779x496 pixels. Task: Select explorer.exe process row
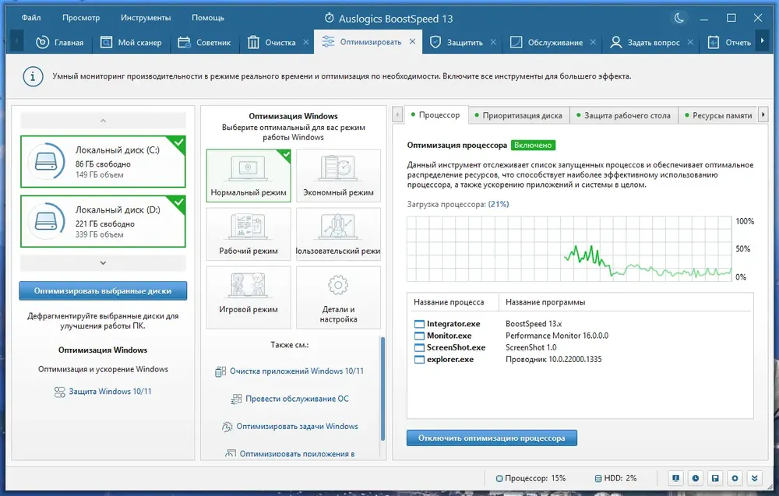(x=580, y=360)
